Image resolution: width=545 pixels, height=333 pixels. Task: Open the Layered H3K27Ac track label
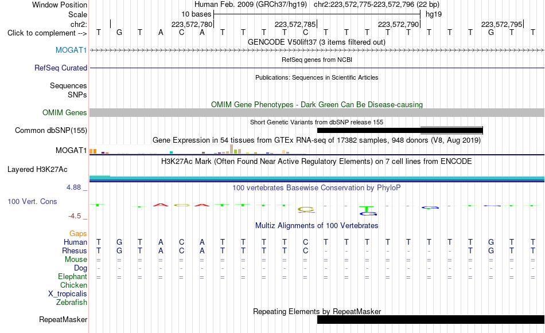pos(37,169)
